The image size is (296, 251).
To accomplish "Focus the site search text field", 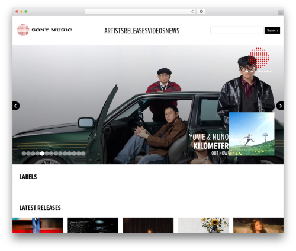I will 237,30.
